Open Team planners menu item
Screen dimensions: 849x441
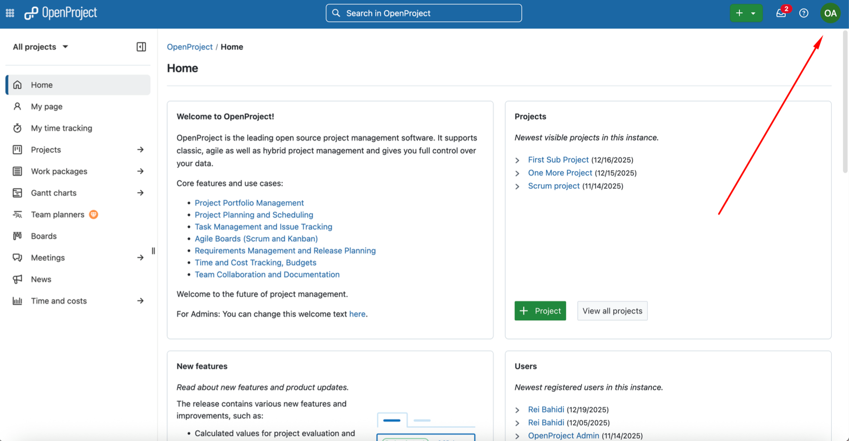click(78, 214)
